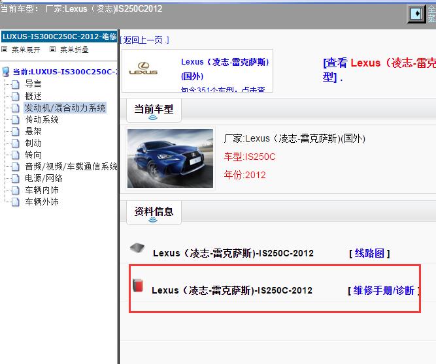436x364 pixels.
Task: Click the 资料信息 section tab
Action: 154,213
